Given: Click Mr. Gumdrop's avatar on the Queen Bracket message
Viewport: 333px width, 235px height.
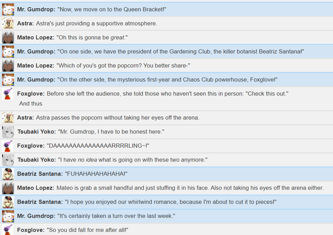Looking at the screenshot, I should (8, 9).
